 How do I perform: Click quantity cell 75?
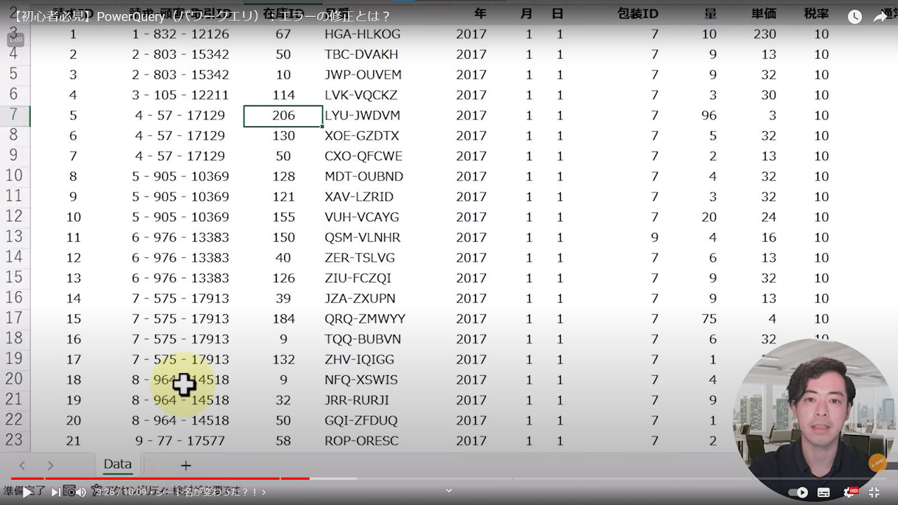pos(709,319)
